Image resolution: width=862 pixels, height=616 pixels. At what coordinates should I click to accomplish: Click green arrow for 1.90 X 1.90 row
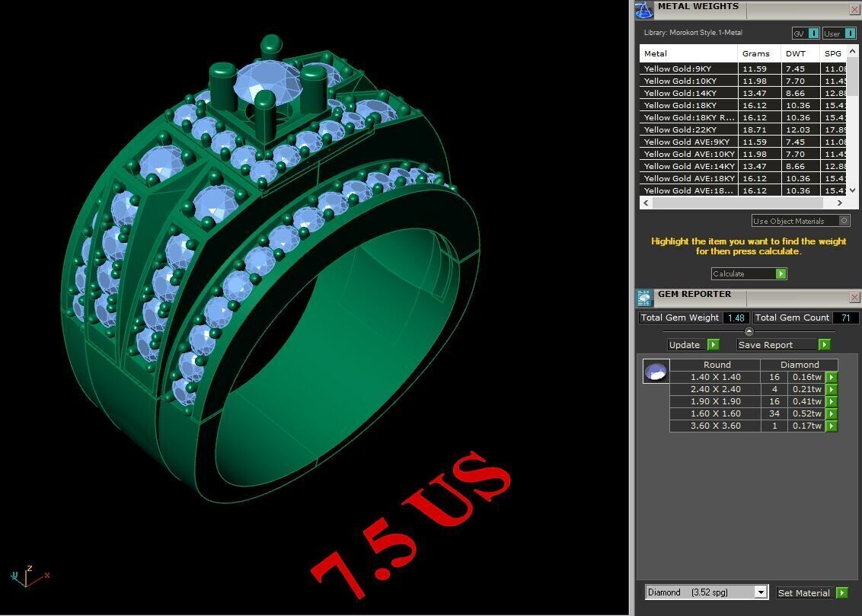click(832, 401)
